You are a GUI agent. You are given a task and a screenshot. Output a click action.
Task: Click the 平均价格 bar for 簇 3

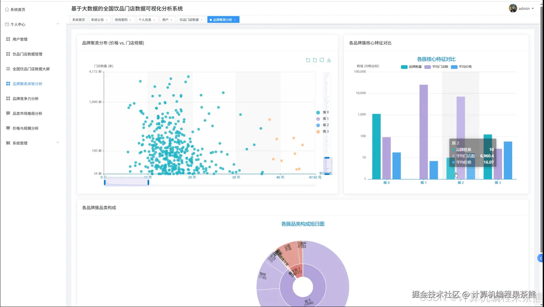[508, 160]
